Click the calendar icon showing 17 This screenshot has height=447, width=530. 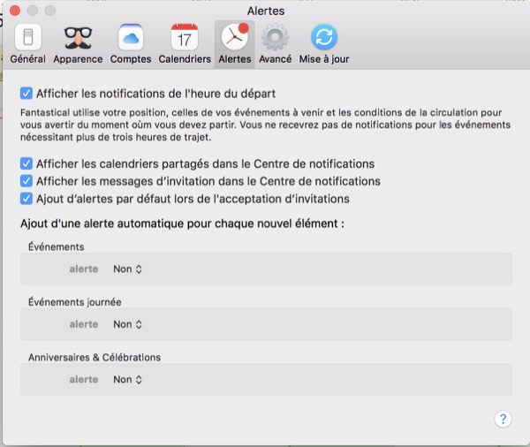pyautogui.click(x=185, y=37)
